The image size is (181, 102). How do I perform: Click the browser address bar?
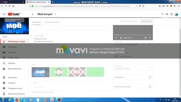(83, 6)
